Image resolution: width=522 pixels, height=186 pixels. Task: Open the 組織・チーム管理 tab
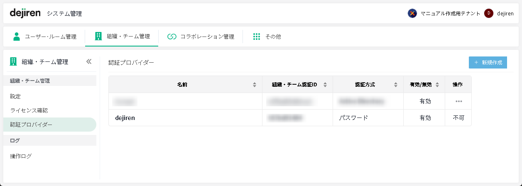point(122,37)
